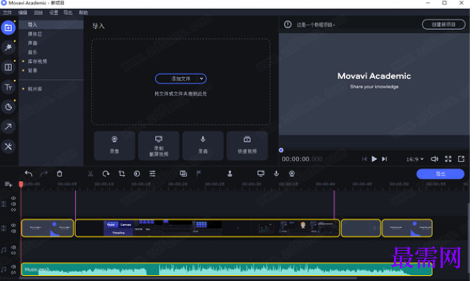The image size is (475, 281).
Task: Open the 帮助 menu
Action: click(x=83, y=13)
